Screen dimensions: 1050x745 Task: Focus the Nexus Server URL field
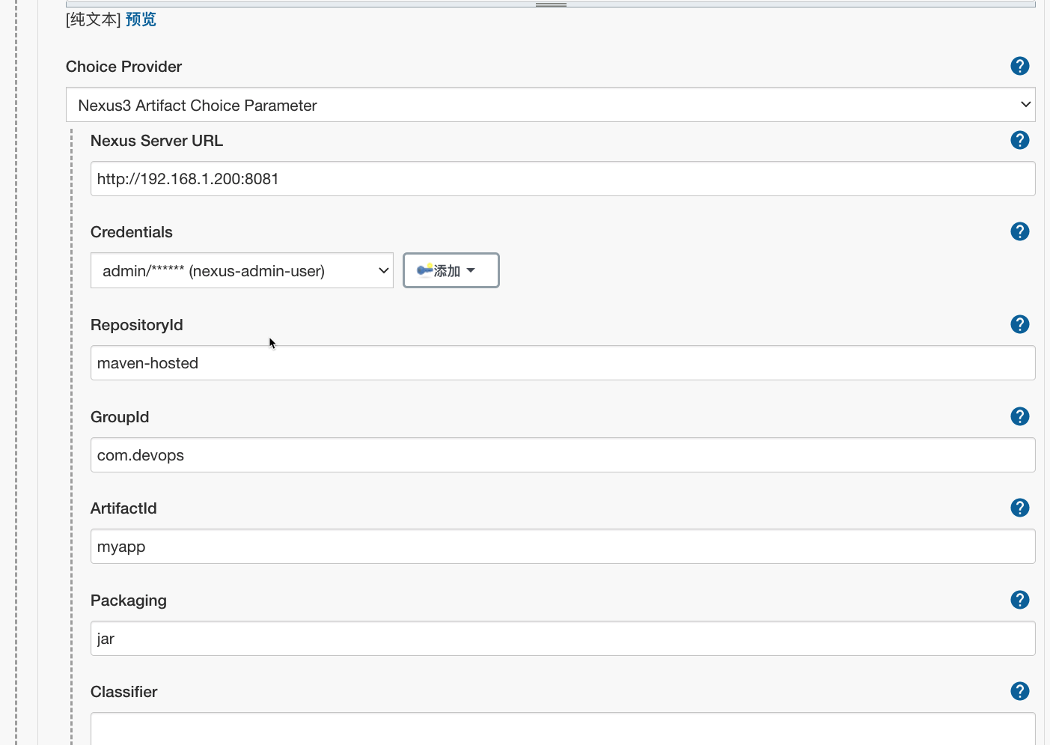[x=563, y=179]
